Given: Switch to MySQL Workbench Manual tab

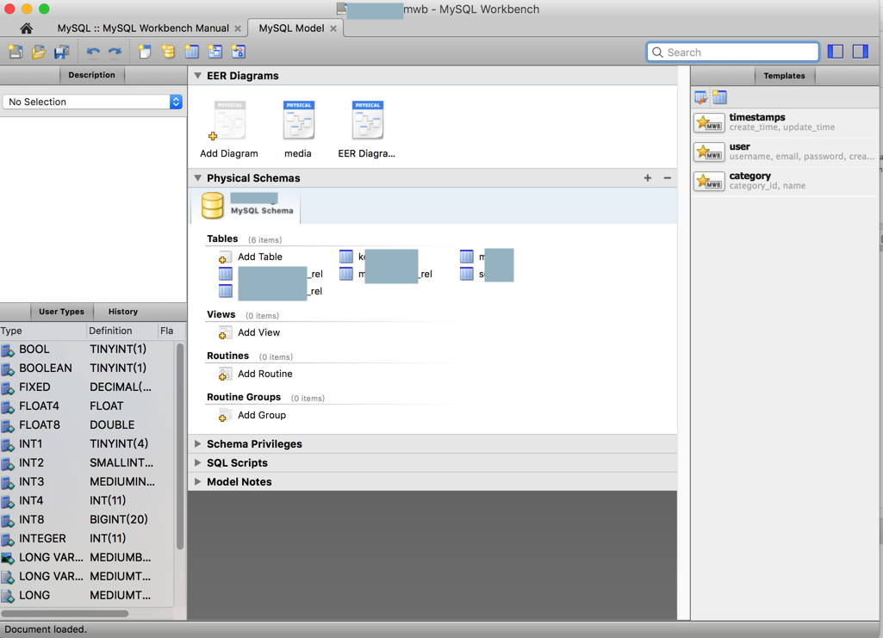Looking at the screenshot, I should point(143,28).
